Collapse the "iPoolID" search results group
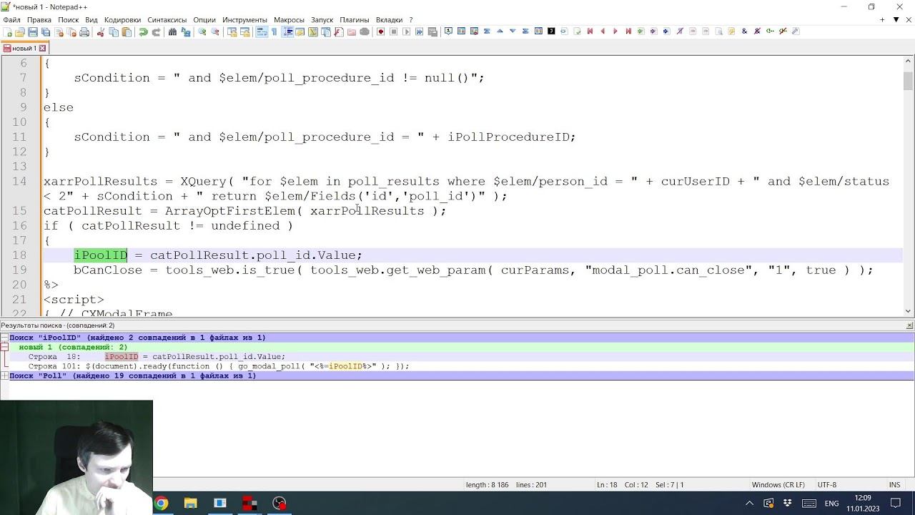 (4, 338)
